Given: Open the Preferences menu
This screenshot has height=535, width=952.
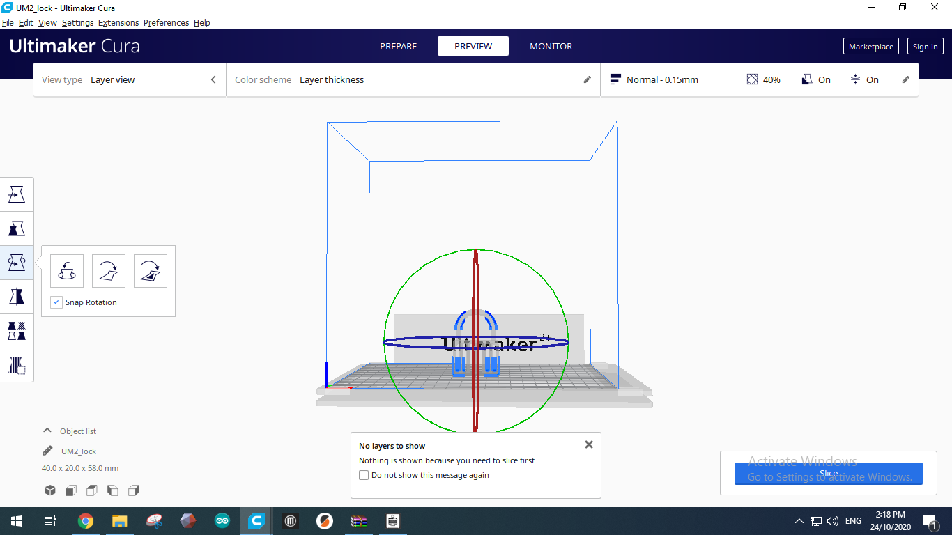Looking at the screenshot, I should tap(166, 23).
